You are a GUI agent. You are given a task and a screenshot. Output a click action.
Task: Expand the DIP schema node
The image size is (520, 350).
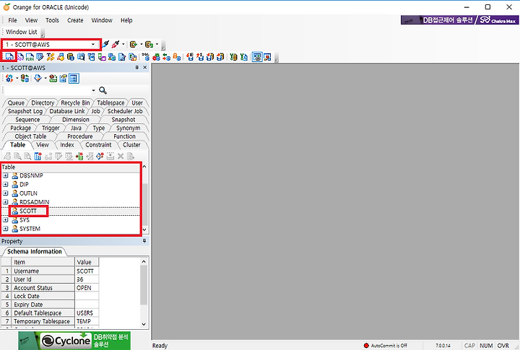(x=5, y=184)
